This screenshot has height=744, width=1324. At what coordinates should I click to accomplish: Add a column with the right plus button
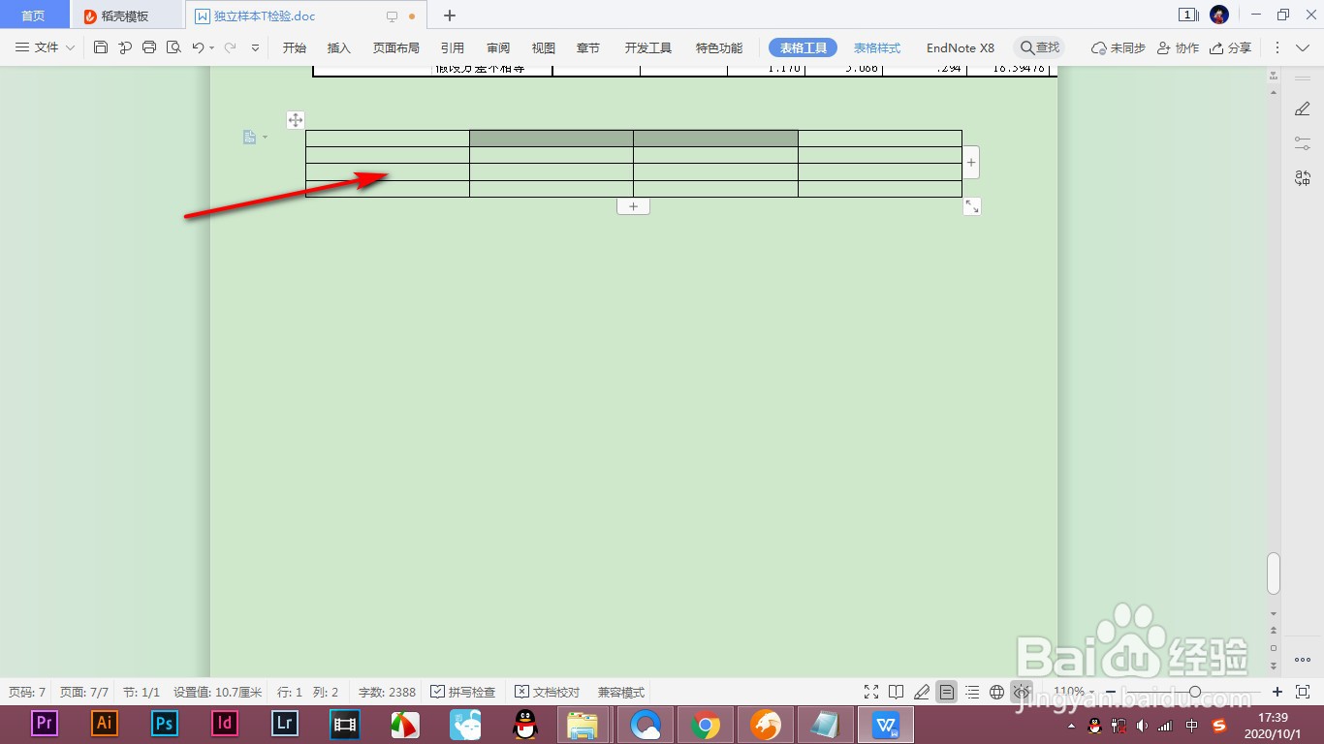point(971,163)
